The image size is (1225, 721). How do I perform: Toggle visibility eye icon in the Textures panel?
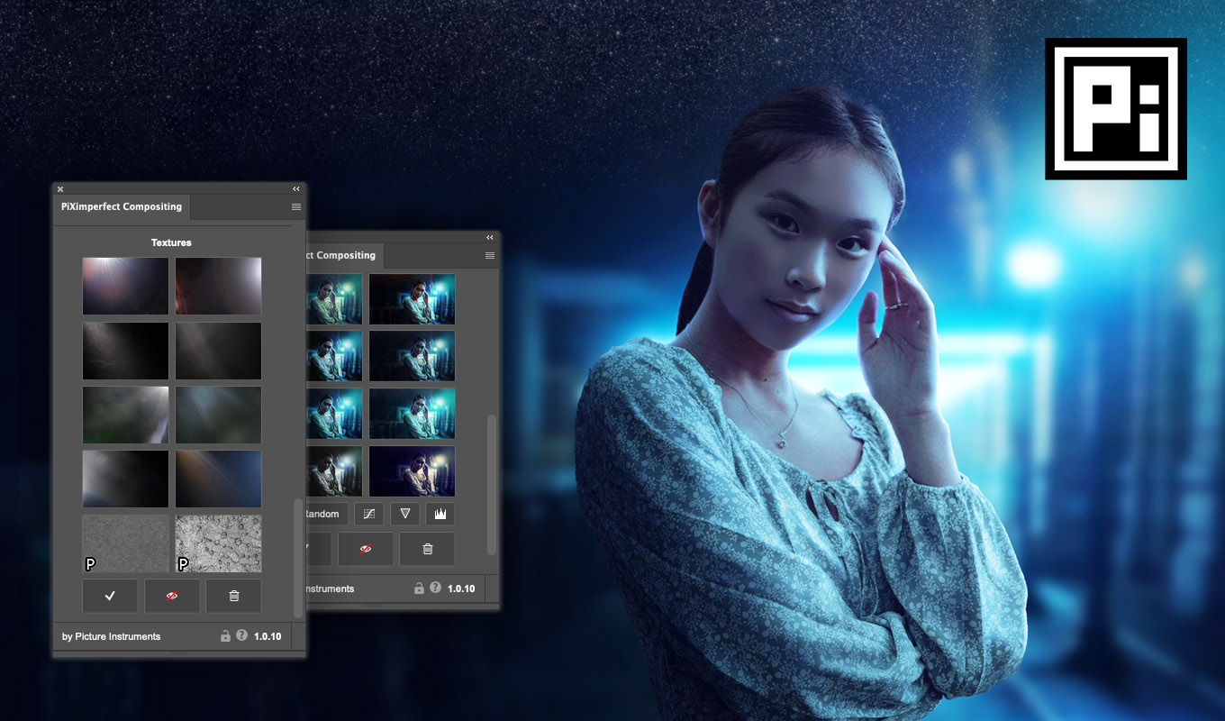[x=172, y=596]
